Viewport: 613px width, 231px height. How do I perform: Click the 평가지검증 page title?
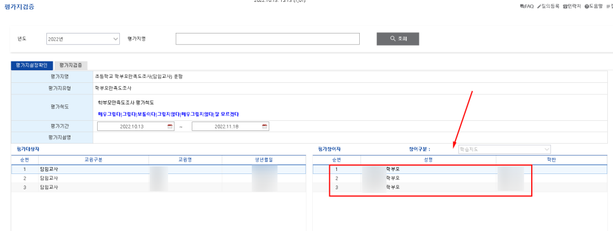[19, 6]
